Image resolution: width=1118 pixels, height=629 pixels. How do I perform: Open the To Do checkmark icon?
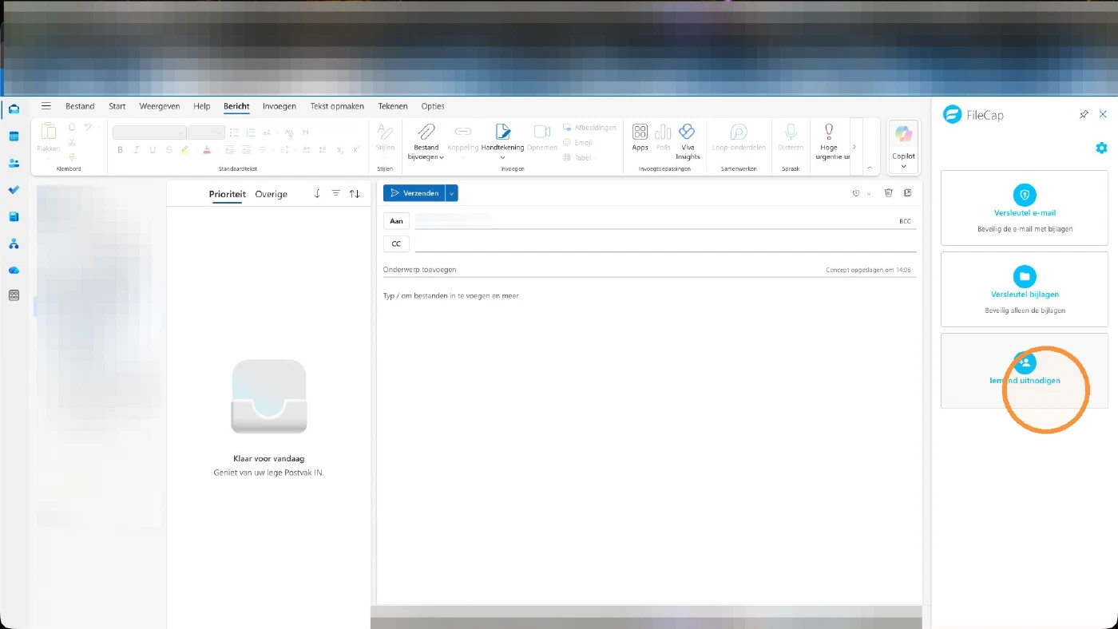click(x=14, y=190)
